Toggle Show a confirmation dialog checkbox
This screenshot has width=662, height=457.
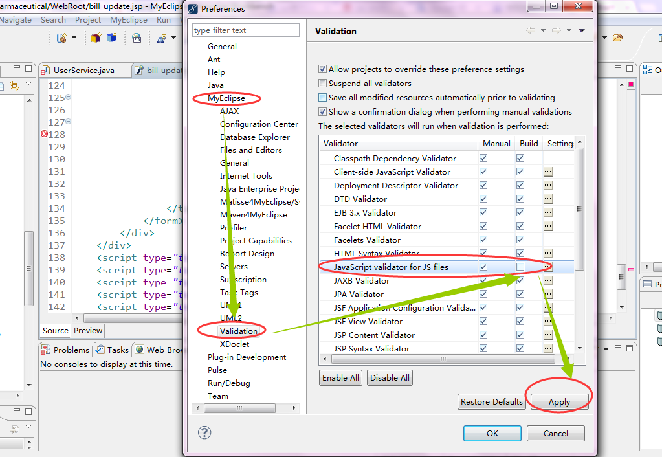pyautogui.click(x=322, y=112)
